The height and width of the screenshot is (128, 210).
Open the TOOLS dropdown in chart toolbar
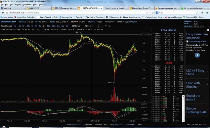(89, 26)
